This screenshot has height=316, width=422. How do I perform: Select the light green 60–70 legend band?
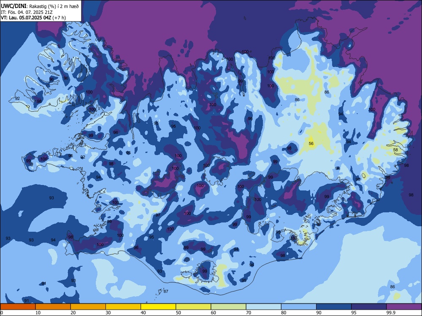[228, 307]
